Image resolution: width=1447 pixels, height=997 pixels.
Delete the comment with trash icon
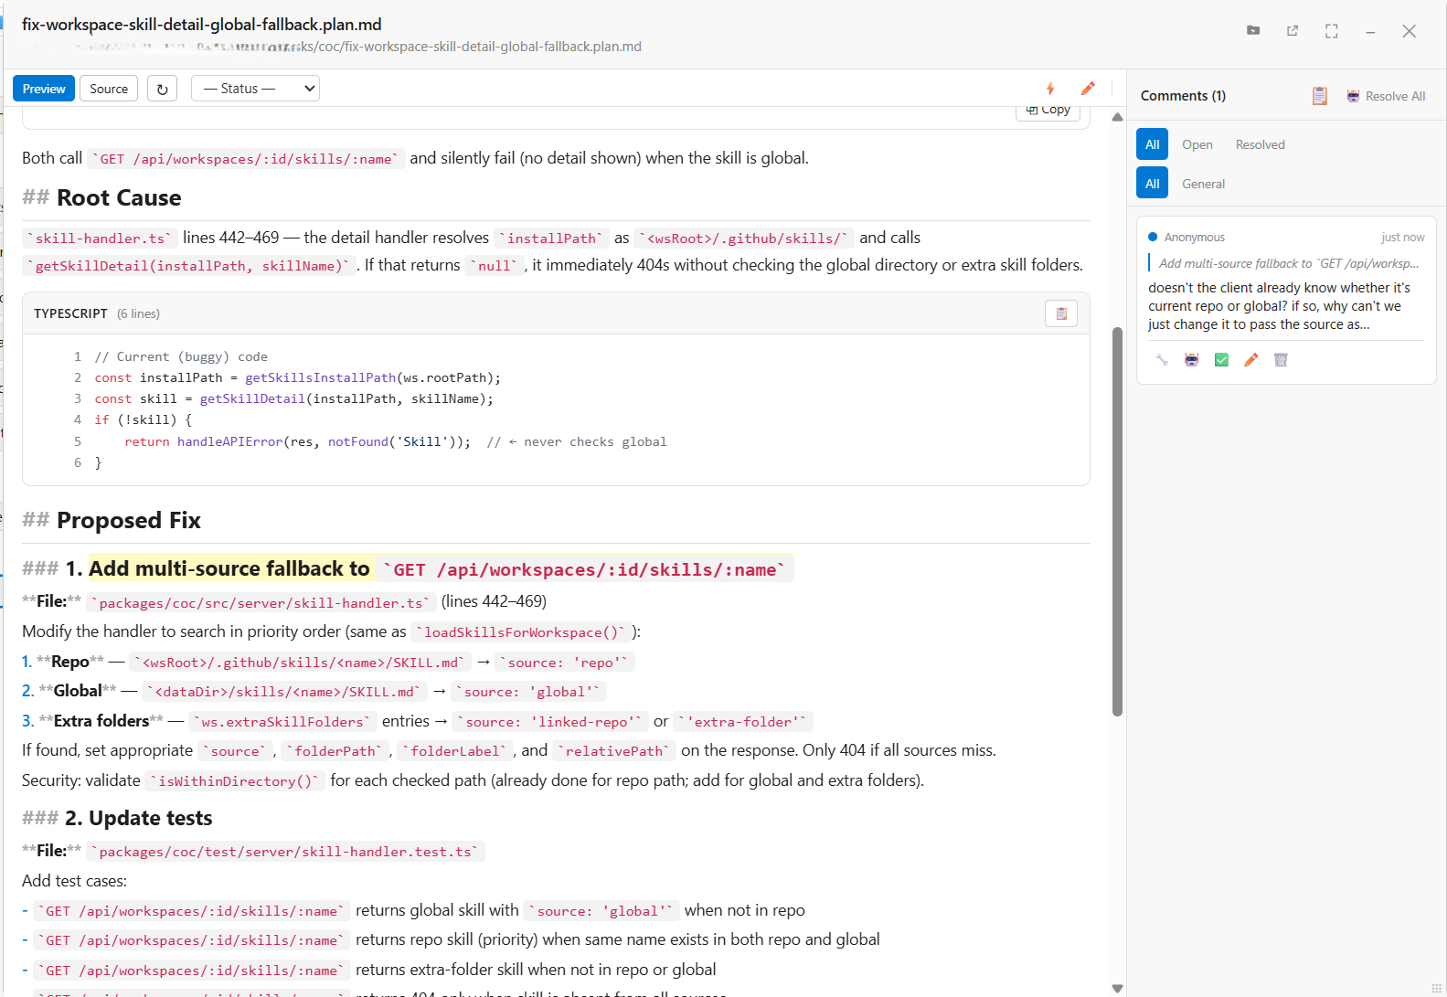click(1281, 360)
